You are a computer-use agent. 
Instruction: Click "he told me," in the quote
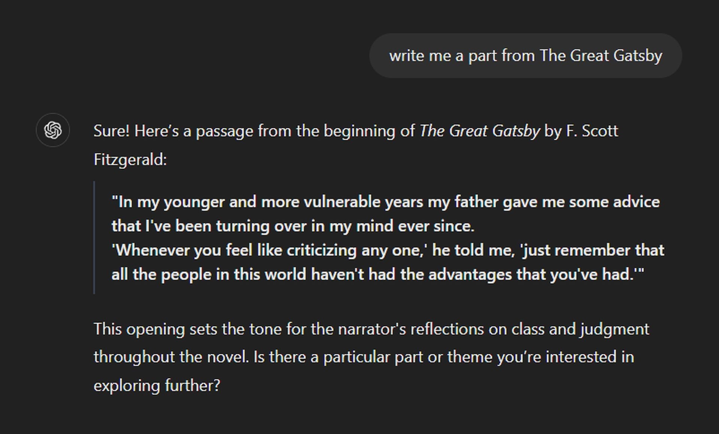pos(473,251)
